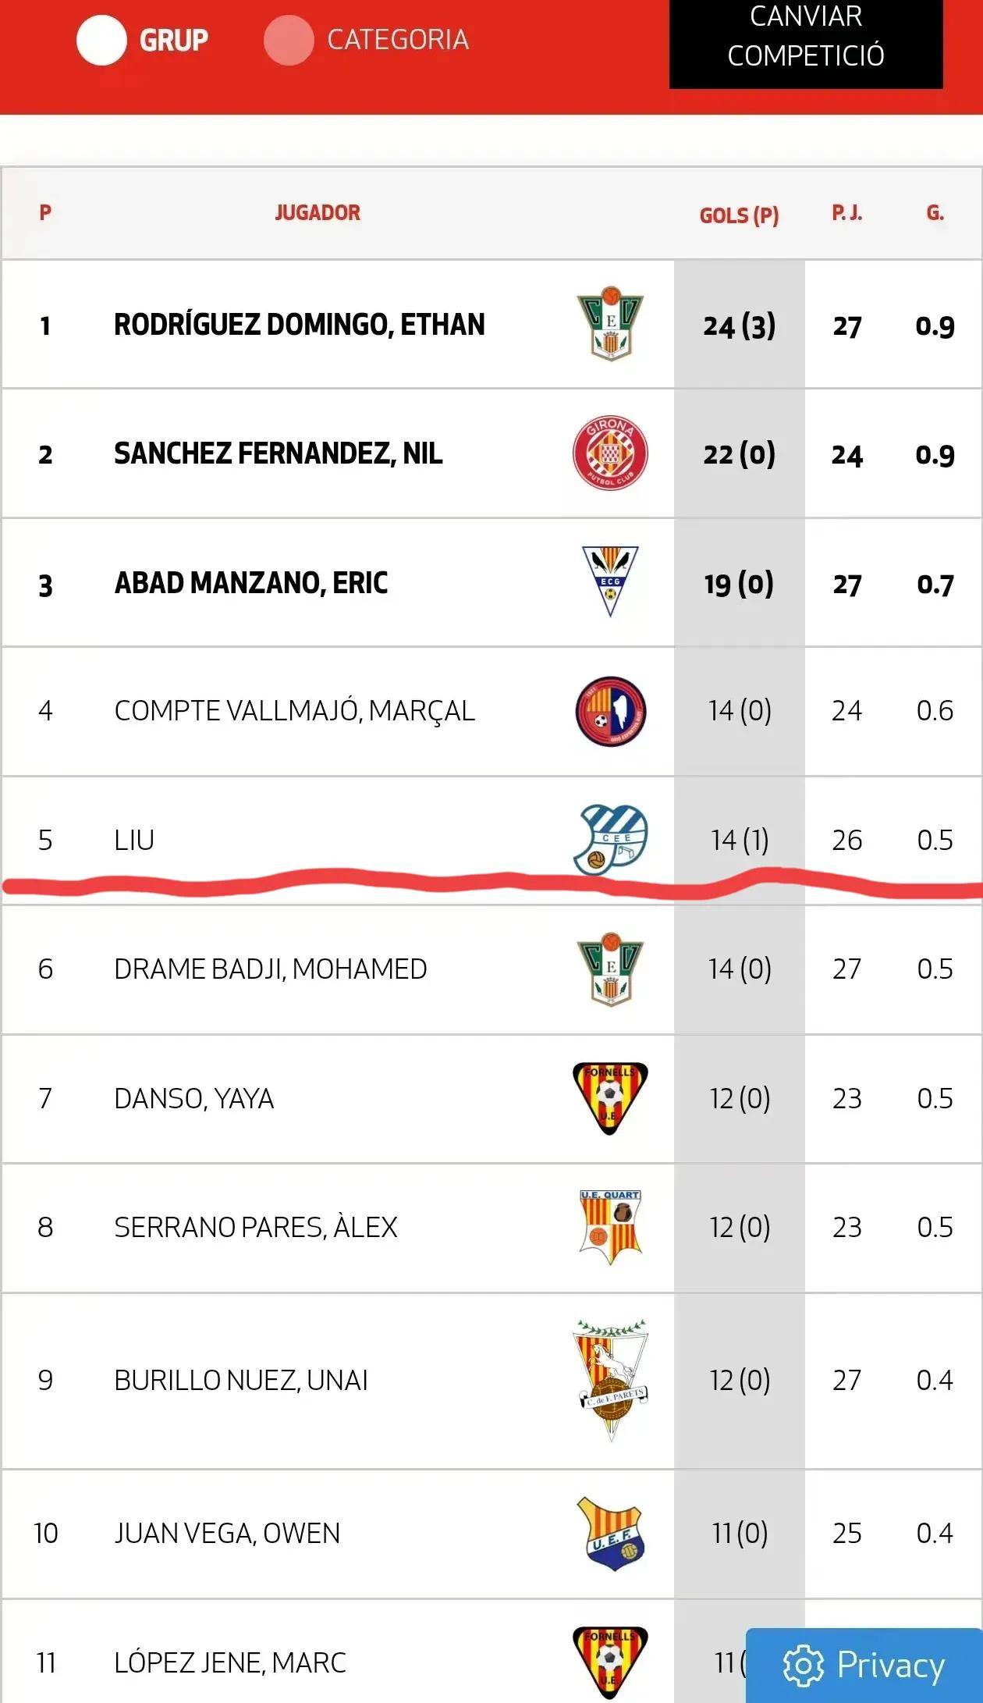983x1703 pixels.
Task: Select the GRUP radio option
Action: [x=101, y=40]
